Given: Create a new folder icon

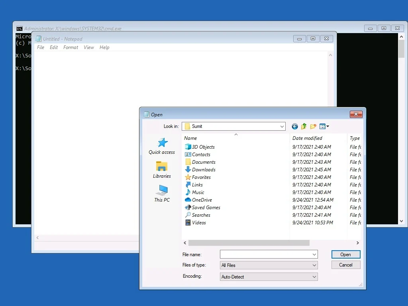Looking at the screenshot, I should [313, 126].
